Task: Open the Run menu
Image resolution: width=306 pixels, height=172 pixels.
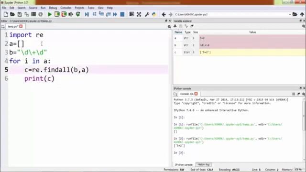Action: [x=43, y=8]
